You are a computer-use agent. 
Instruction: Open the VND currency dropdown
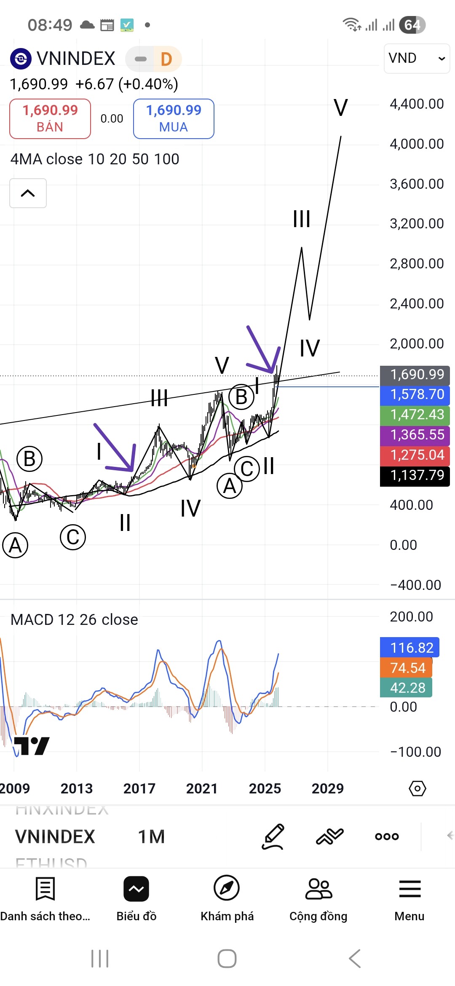(x=417, y=58)
